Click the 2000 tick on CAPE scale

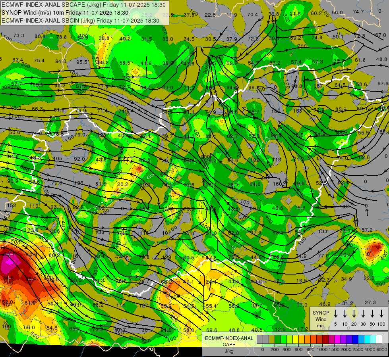click(x=346, y=349)
